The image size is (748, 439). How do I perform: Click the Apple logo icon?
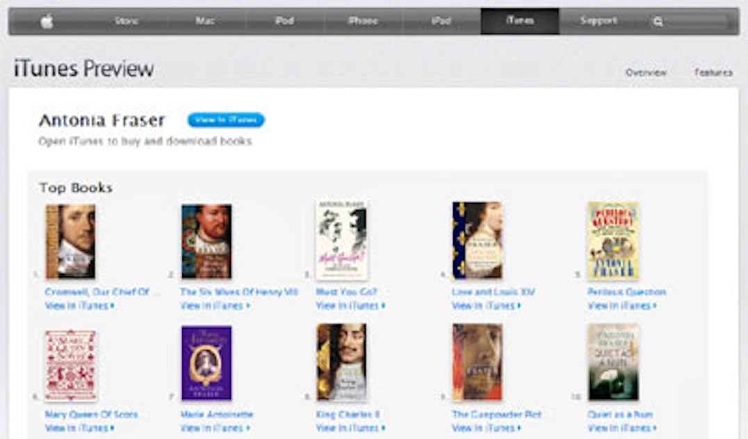[x=47, y=22]
